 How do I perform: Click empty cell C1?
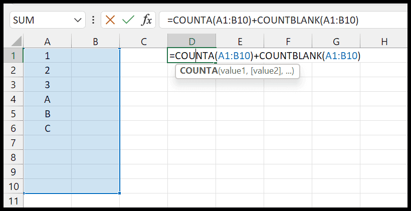click(x=144, y=56)
